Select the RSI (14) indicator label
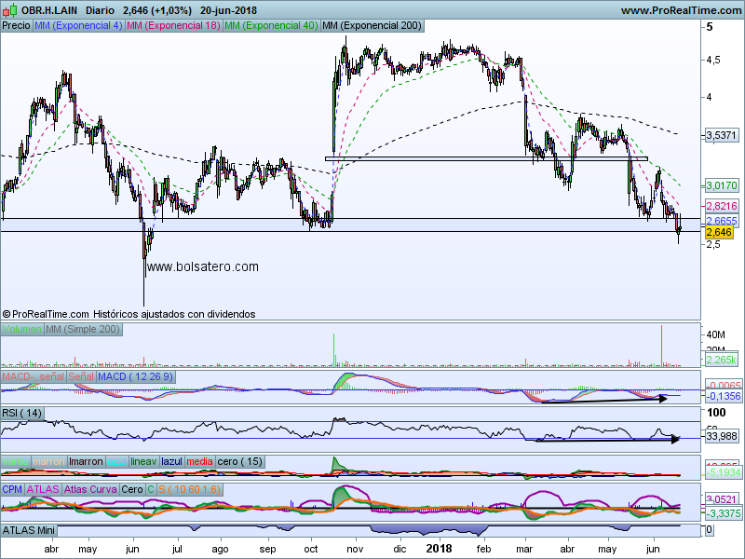745x559 pixels. 23,413
